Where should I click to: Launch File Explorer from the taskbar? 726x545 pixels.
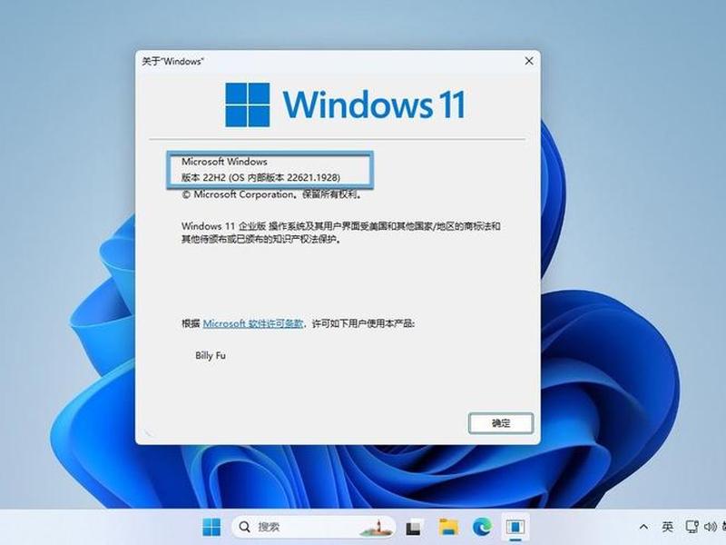[x=448, y=527]
